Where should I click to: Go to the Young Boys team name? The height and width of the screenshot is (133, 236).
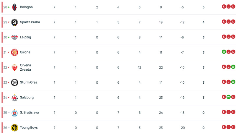pos(29,128)
